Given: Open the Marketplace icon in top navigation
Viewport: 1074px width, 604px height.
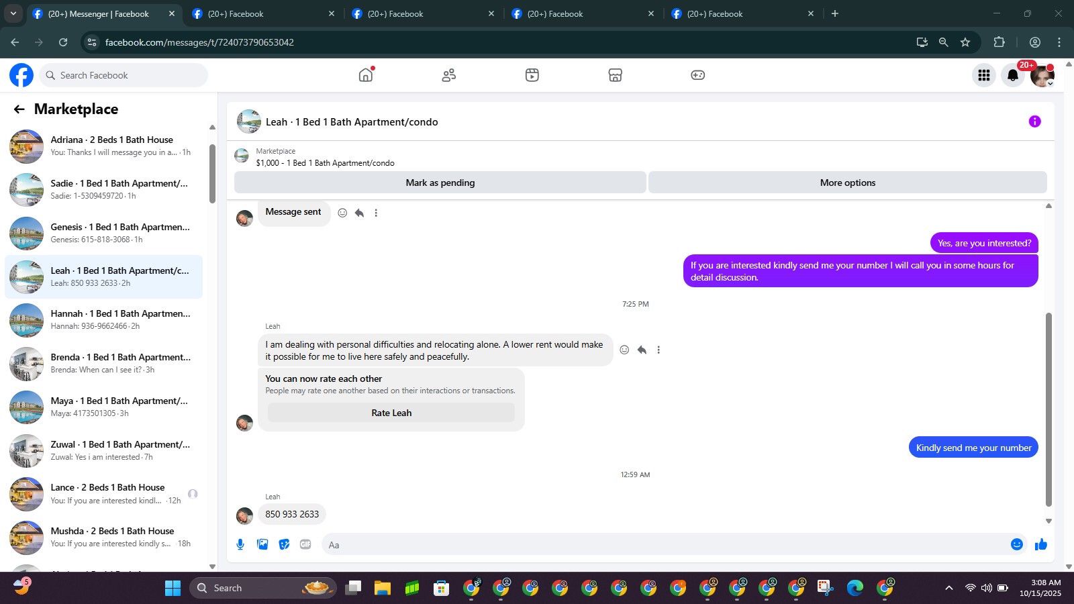Looking at the screenshot, I should [616, 75].
